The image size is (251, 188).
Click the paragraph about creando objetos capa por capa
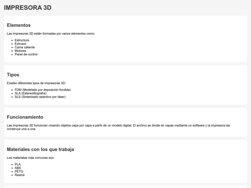coord(119,127)
